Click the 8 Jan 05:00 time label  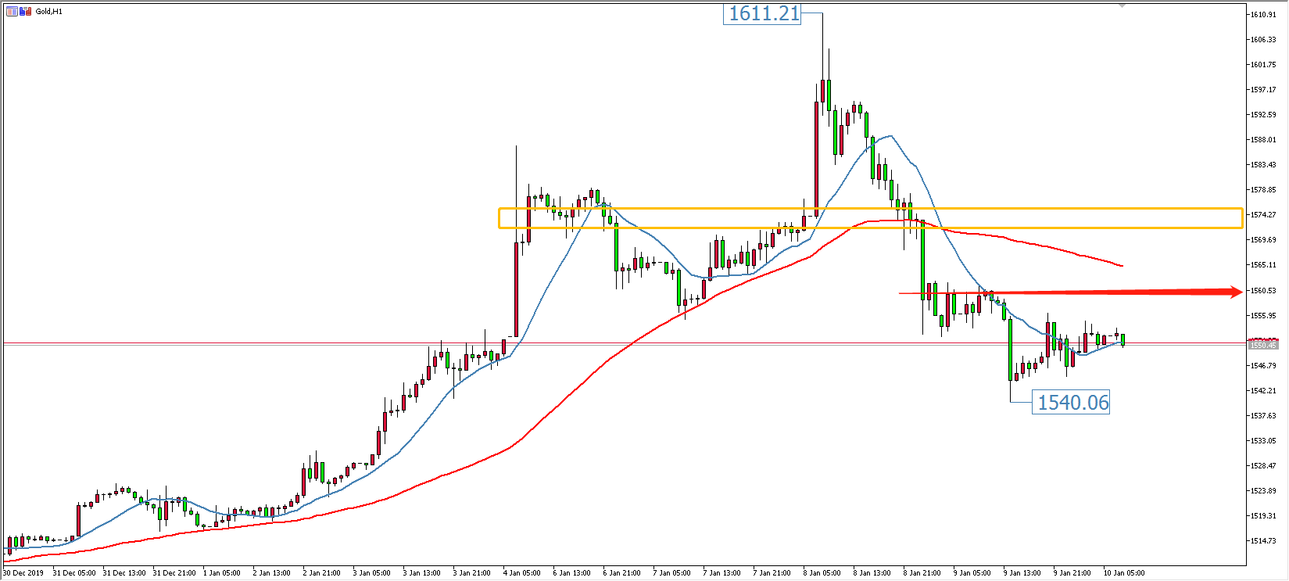click(822, 573)
